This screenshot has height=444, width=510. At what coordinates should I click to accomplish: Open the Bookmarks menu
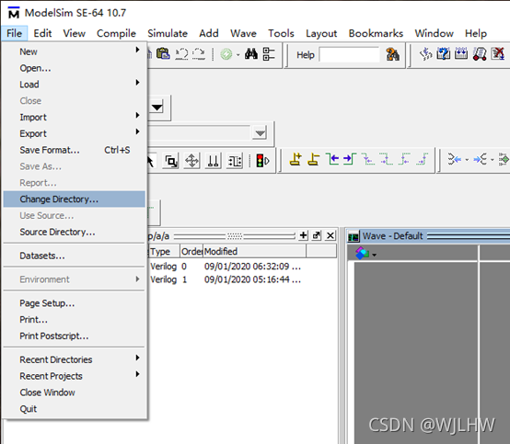pos(376,33)
